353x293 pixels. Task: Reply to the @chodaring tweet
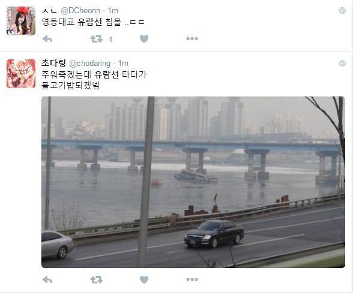(x=47, y=280)
